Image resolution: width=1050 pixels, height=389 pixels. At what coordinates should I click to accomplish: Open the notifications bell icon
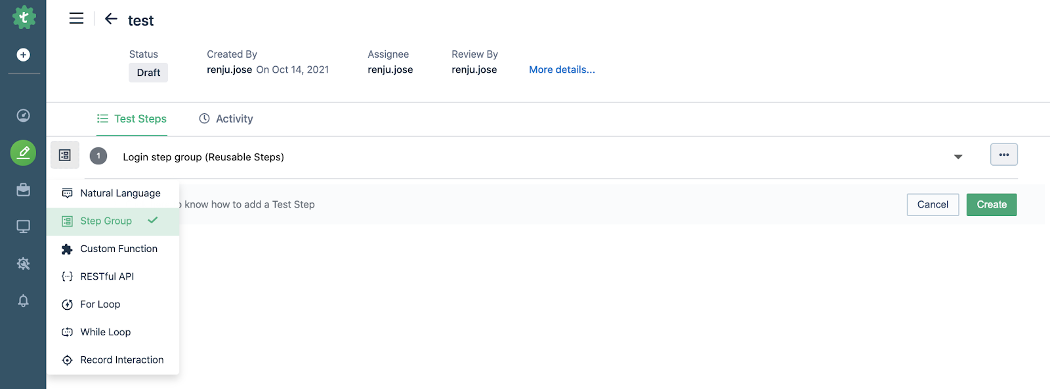(x=23, y=301)
